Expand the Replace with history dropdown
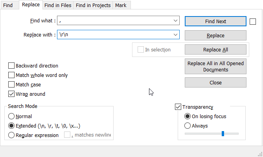Viewport: 263px width, 157px height. [x=175, y=35]
